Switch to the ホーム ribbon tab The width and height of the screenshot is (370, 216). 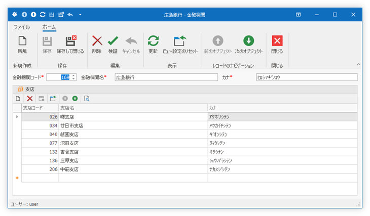(49, 27)
